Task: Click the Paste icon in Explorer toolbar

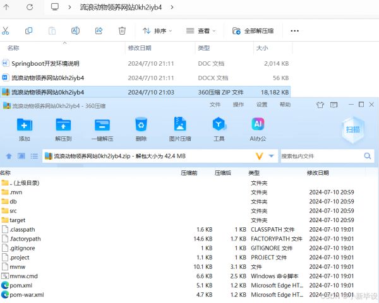Action: (x=52, y=31)
